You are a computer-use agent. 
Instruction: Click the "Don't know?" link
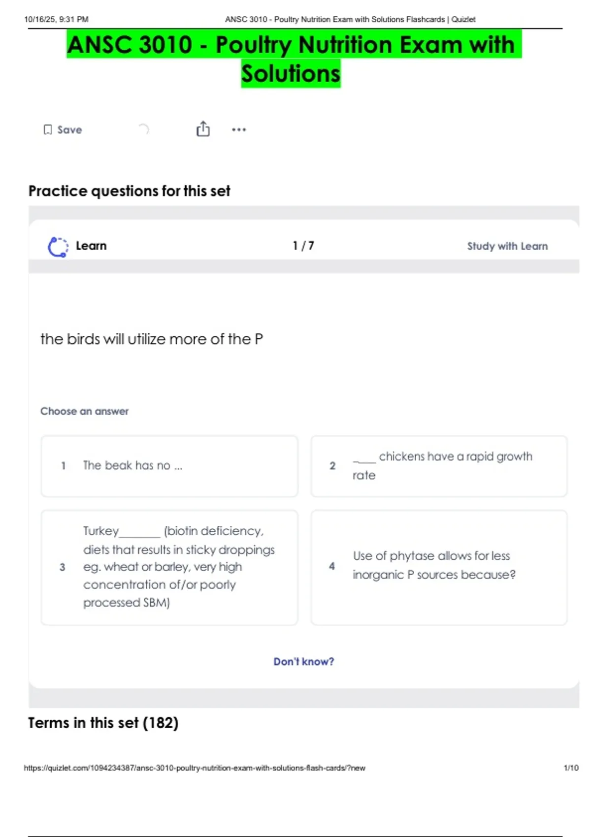coord(303,662)
